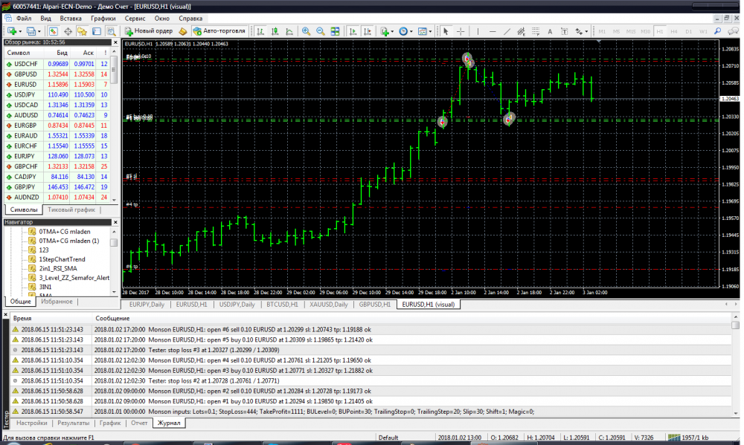744x445 pixels.
Task: Select the Crosshair tool
Action: click(x=461, y=31)
